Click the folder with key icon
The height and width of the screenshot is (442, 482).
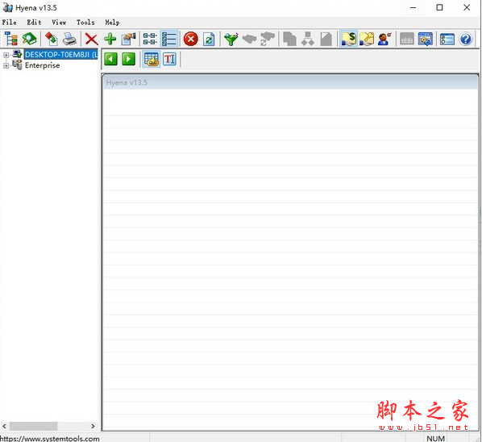[367, 39]
